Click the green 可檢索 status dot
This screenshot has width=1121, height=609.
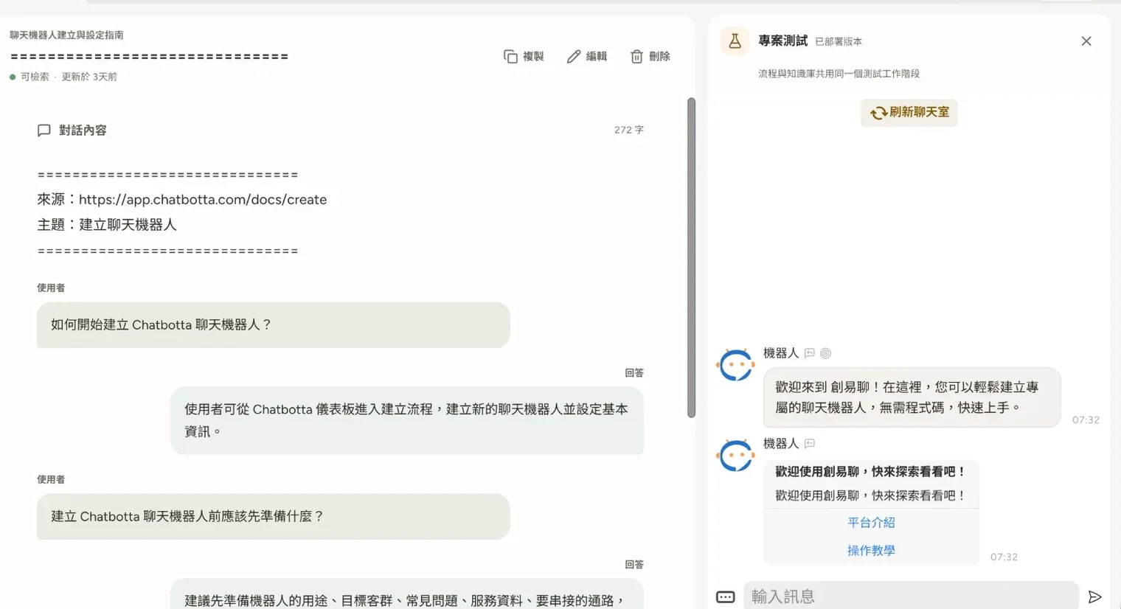(x=13, y=77)
